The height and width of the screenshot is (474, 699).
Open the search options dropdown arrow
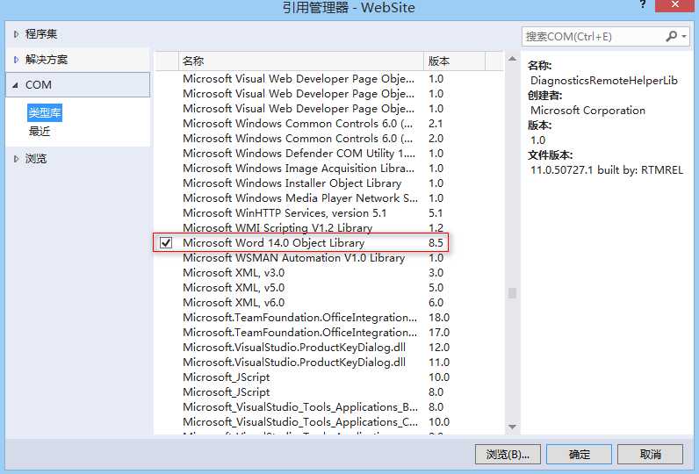(x=684, y=36)
